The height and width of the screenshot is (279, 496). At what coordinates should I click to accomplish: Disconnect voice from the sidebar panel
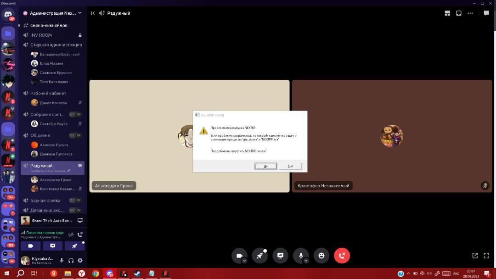point(80,234)
